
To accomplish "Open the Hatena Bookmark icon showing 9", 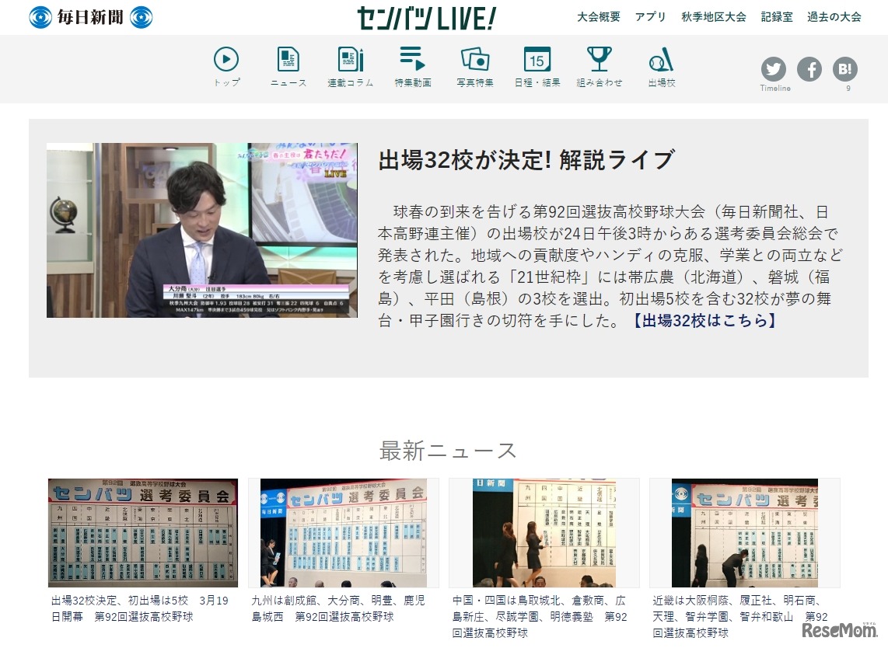I will (x=844, y=69).
